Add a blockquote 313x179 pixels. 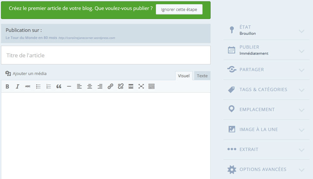click(x=59, y=86)
